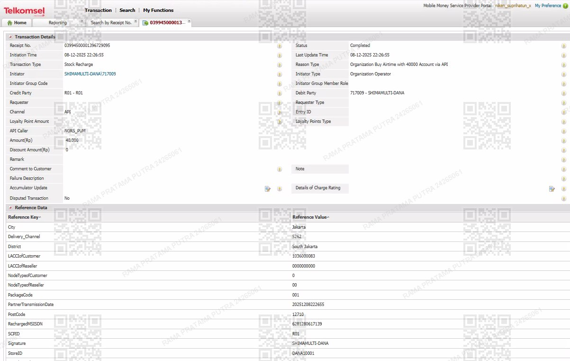Click the help icon beside Credit Party field

point(280,93)
